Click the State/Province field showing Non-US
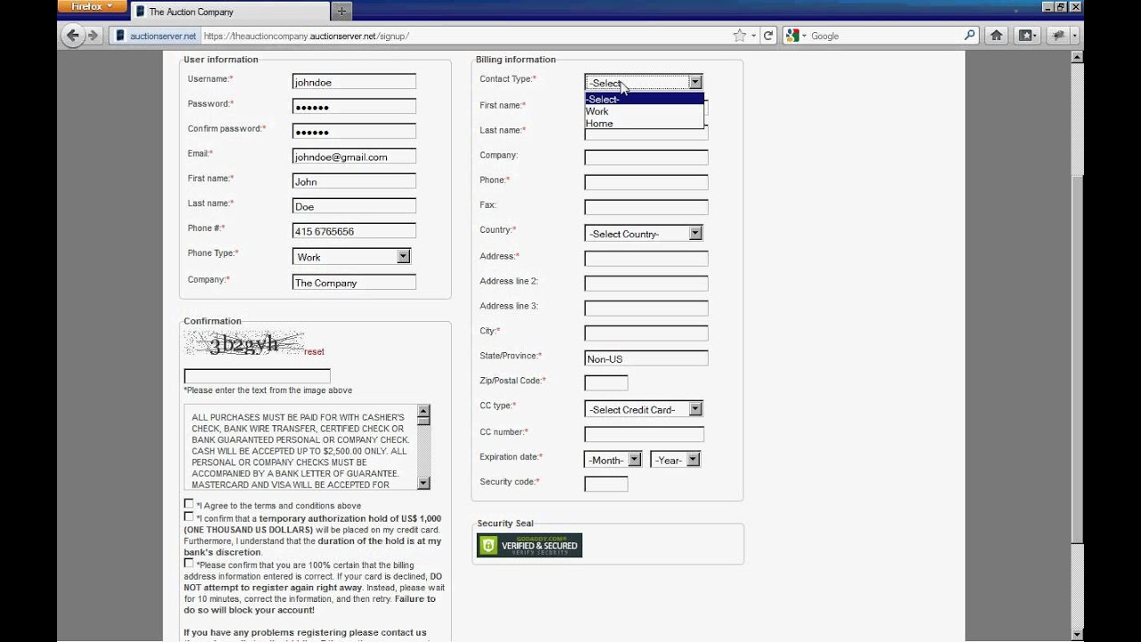The width and height of the screenshot is (1141, 642). 646,358
